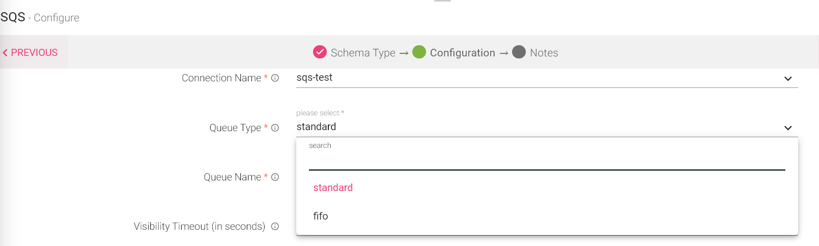Go to the Schema Type step
This screenshot has width=819, height=246.
tap(363, 53)
